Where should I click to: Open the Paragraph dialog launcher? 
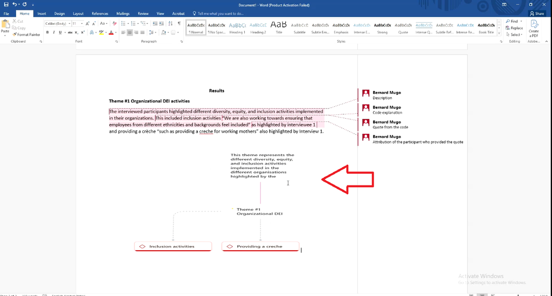182,42
